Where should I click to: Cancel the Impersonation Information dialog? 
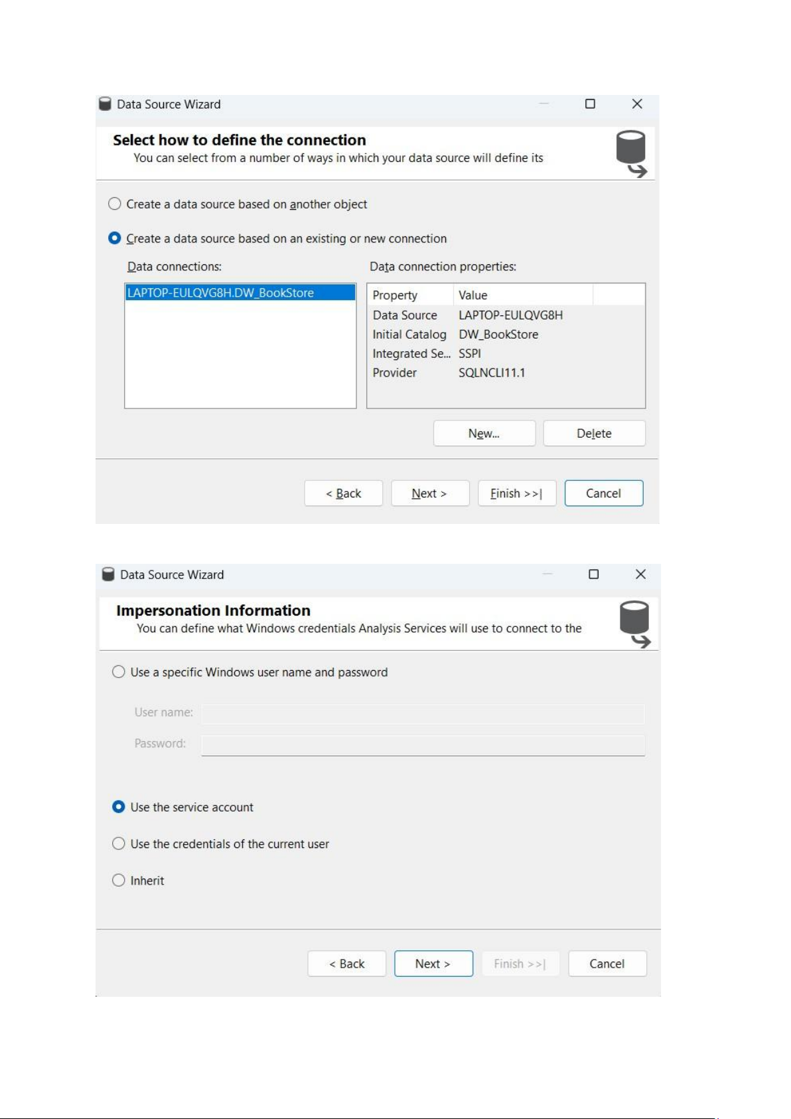coord(607,964)
